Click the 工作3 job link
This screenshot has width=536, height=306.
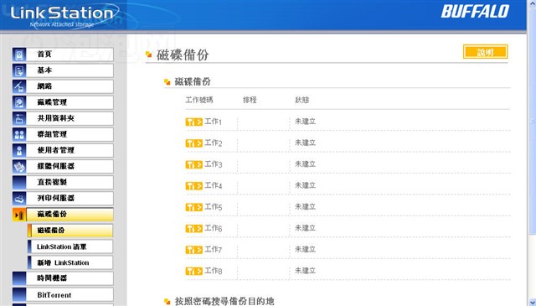214,164
